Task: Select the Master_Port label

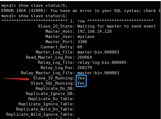Action: [x=60, y=42]
